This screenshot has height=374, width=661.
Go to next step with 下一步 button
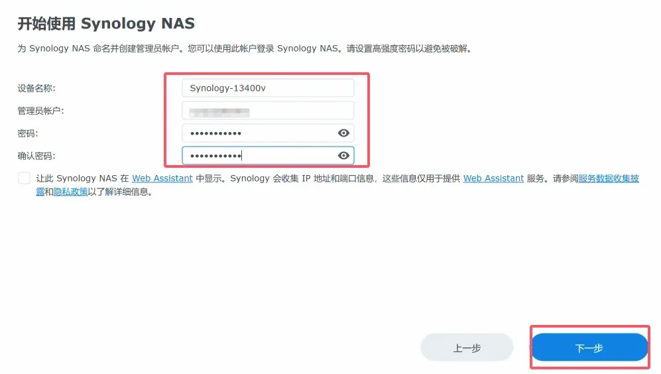coord(589,348)
